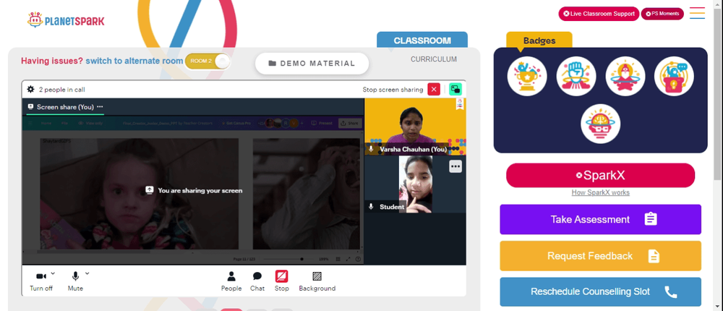Click the Stop sharing control in the toolbar

click(282, 281)
